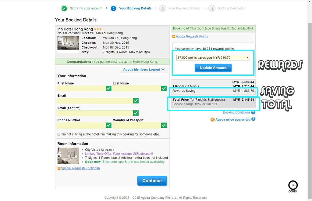Screen dimensions: 312x201
Task: Click info icon beside service charge
Action: point(216,104)
